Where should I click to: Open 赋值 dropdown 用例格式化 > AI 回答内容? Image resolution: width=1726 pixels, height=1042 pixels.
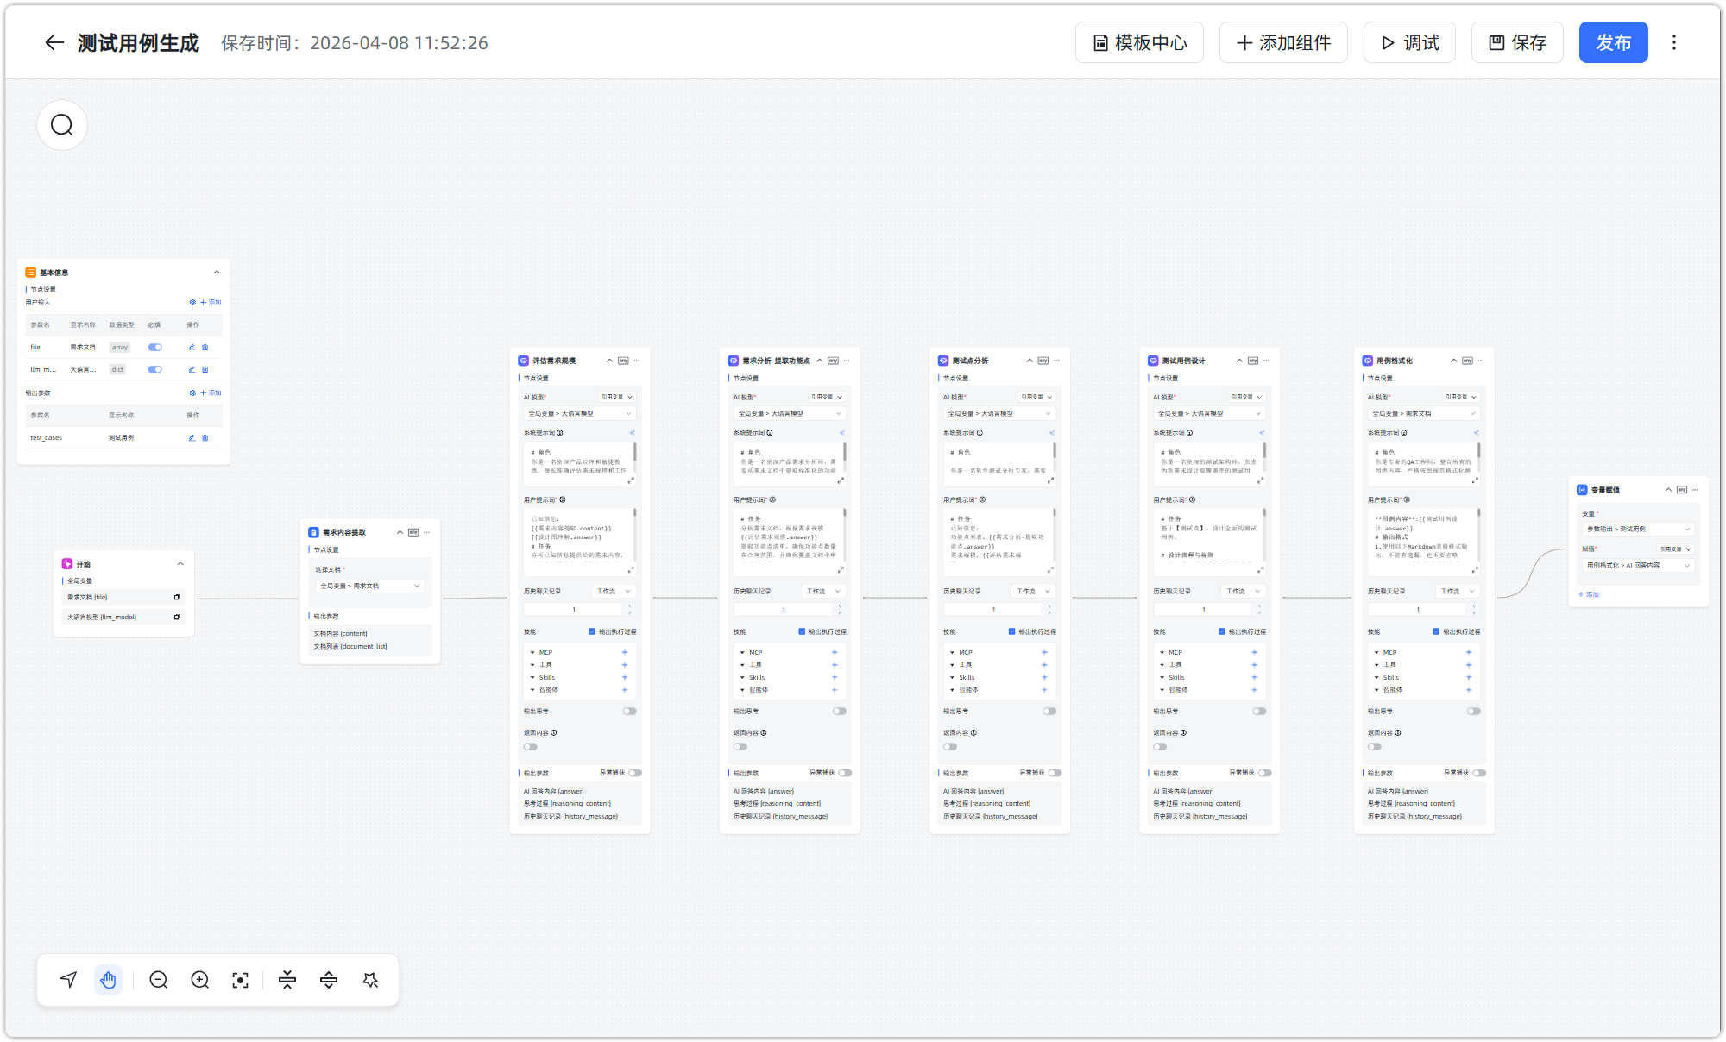[x=1638, y=566]
